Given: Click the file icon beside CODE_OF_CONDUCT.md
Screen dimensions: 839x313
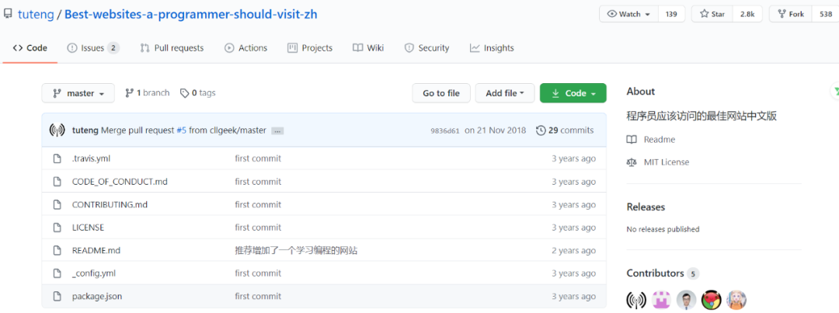Looking at the screenshot, I should [57, 182].
